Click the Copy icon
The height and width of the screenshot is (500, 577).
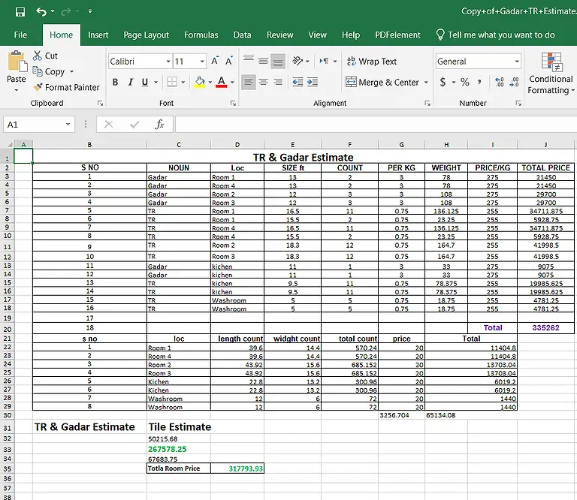tap(38, 71)
